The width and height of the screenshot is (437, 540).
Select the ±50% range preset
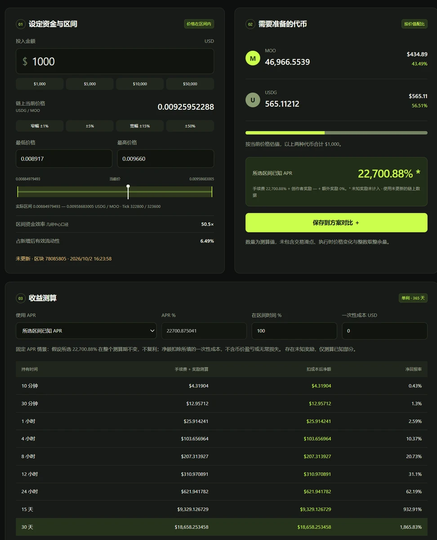click(190, 126)
